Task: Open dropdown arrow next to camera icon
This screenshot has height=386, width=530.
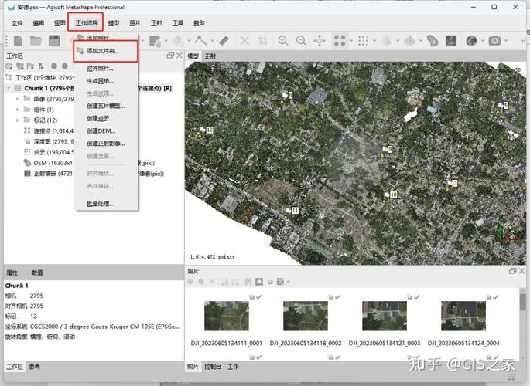Action: click(x=506, y=41)
